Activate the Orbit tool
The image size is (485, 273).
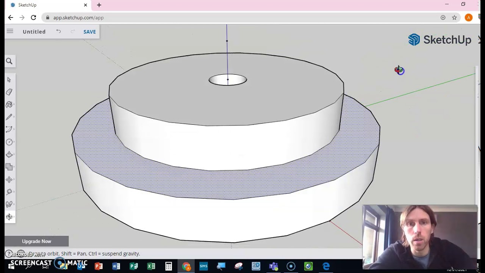9,217
